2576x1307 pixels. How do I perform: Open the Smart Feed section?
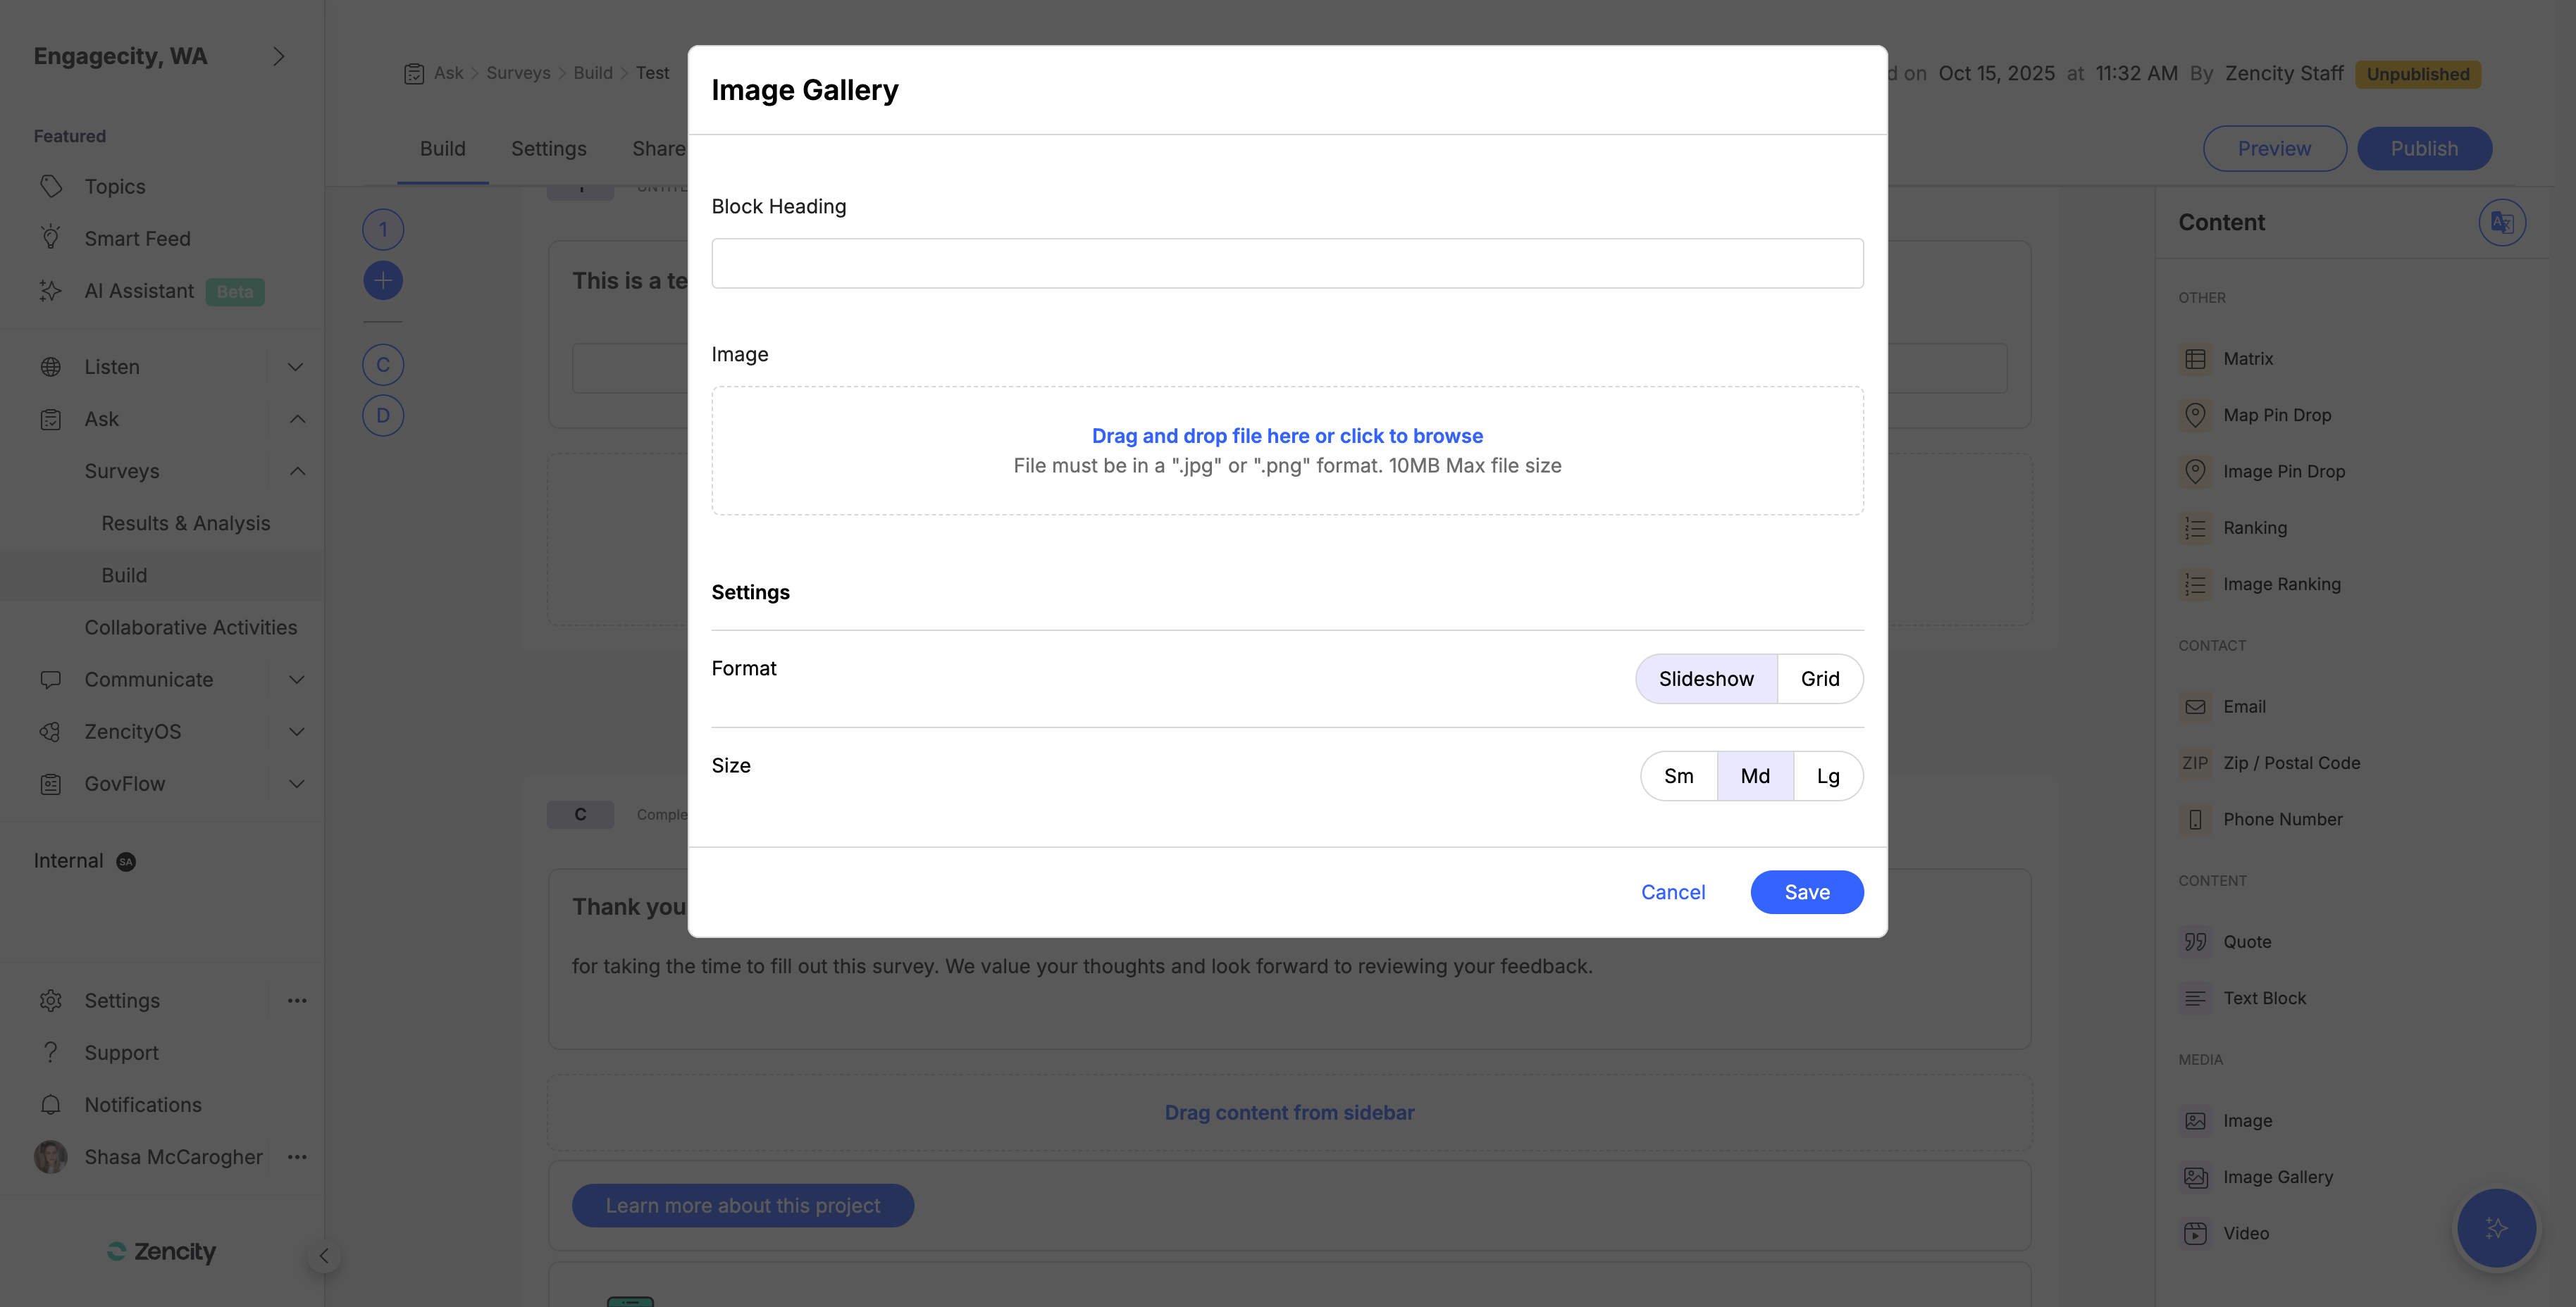pos(137,238)
